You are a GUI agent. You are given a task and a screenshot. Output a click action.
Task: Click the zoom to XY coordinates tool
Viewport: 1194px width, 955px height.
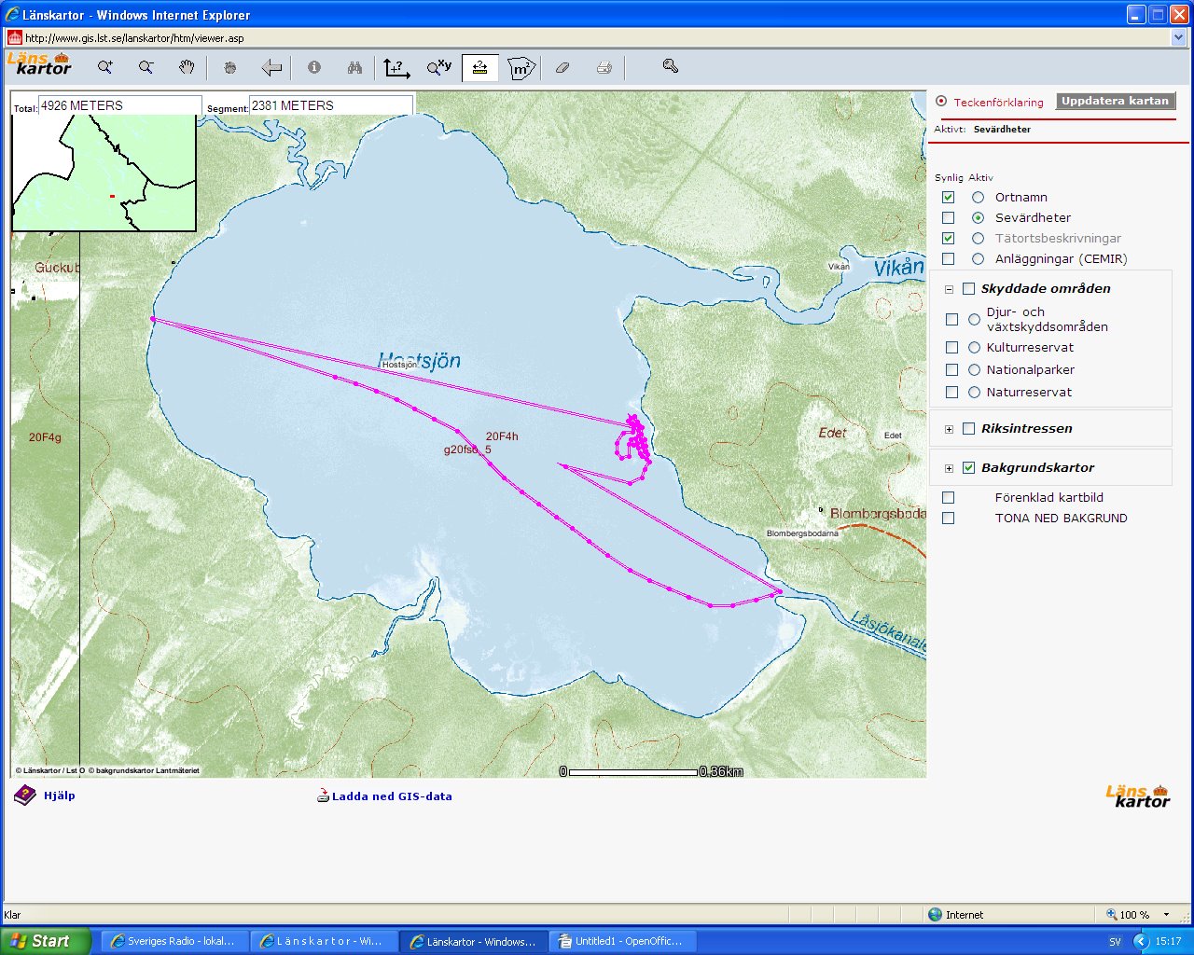coord(438,67)
